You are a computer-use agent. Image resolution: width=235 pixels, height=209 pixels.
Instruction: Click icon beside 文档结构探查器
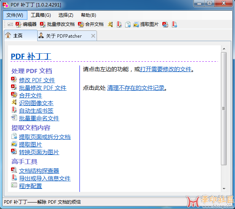(x=14, y=170)
